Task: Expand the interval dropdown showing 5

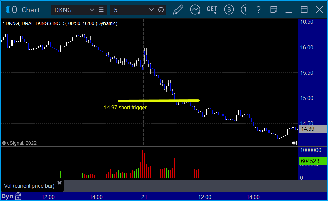Action: 151,10
